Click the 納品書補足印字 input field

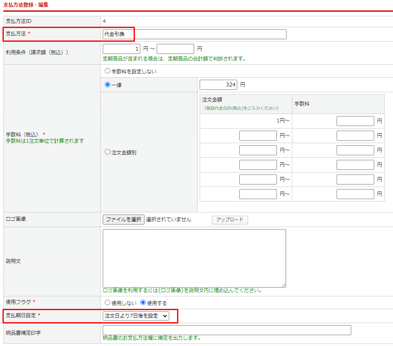pyautogui.click(x=227, y=330)
